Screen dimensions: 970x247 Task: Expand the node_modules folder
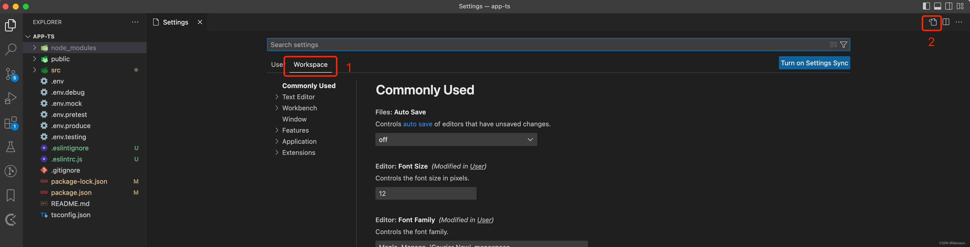click(x=34, y=47)
